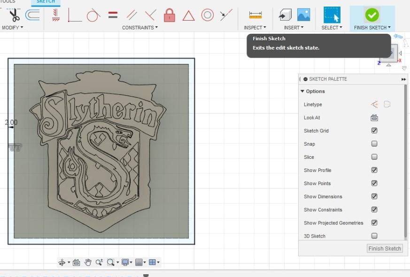Activate the Select tool icon
The width and height of the screenshot is (410, 277).
click(x=332, y=15)
